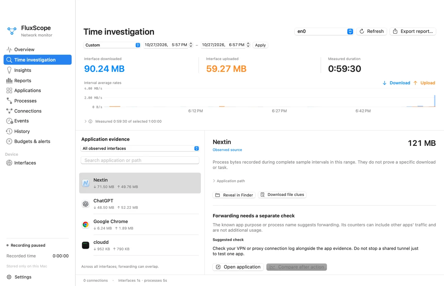Open the All observed interfaces dropdown
This screenshot has height=286, width=444.
tap(140, 148)
